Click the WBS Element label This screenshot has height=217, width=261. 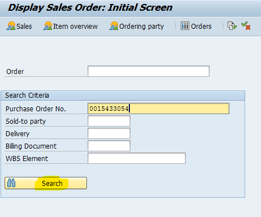click(x=27, y=159)
